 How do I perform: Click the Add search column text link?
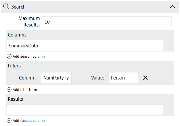click(x=29, y=57)
